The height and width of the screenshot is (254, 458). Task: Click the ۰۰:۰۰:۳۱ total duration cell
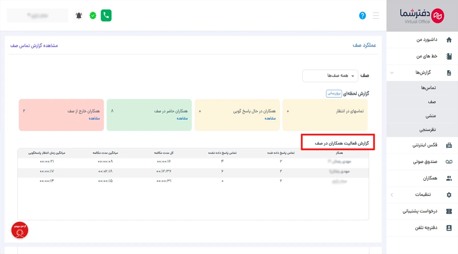point(164,181)
